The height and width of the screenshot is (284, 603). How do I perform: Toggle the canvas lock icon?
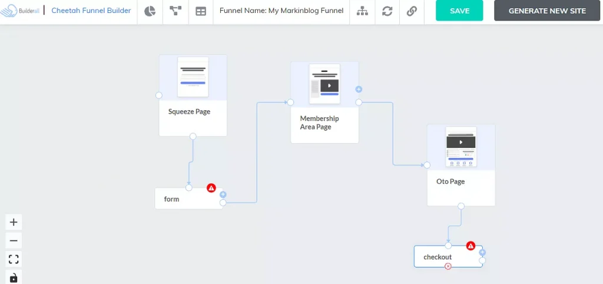pyautogui.click(x=14, y=277)
